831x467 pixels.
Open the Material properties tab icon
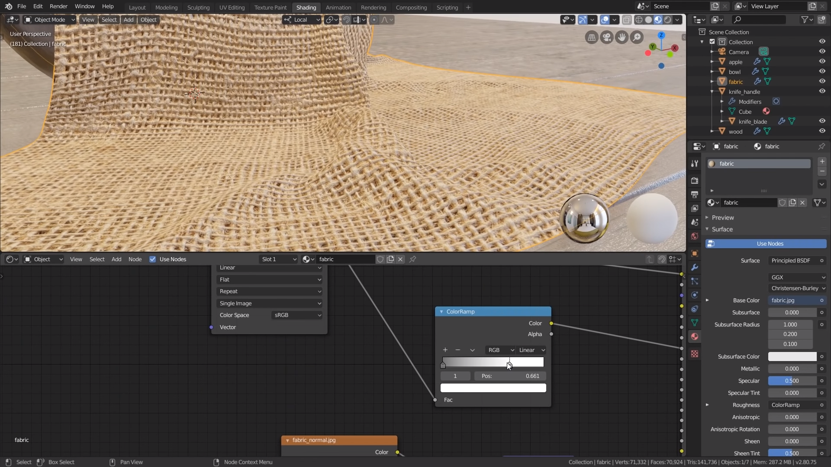click(x=695, y=336)
